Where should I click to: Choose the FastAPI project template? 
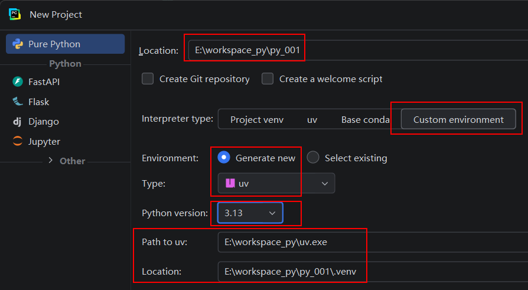tap(44, 82)
